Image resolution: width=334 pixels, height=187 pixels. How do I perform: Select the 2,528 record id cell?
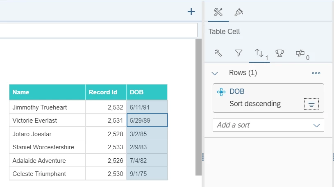(x=106, y=134)
